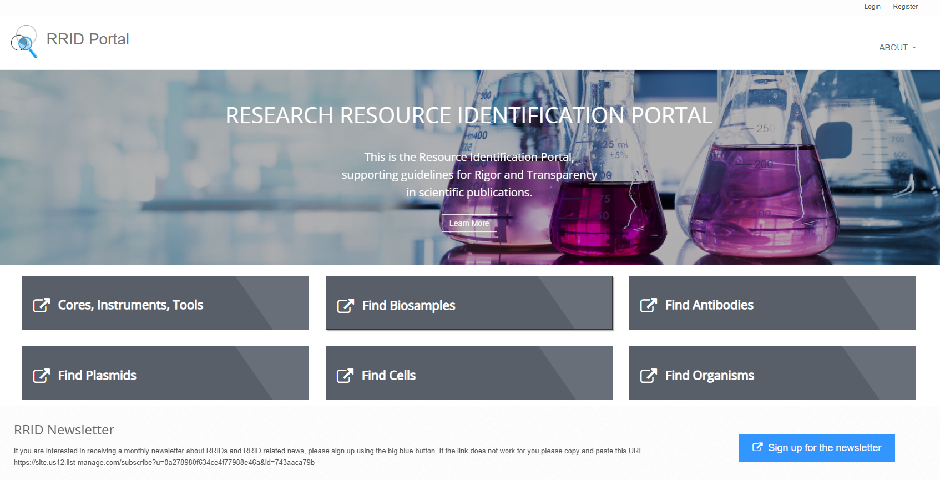Click external-link icon on Find Antibodies
This screenshot has height=480, width=940.
pyautogui.click(x=649, y=305)
